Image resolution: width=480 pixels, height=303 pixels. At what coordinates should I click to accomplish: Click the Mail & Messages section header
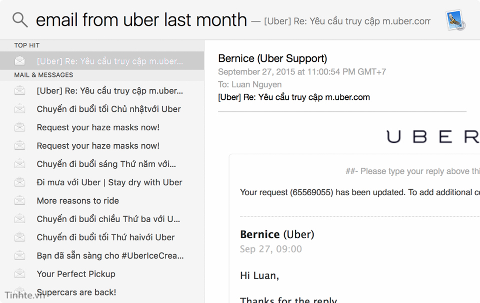coord(43,75)
